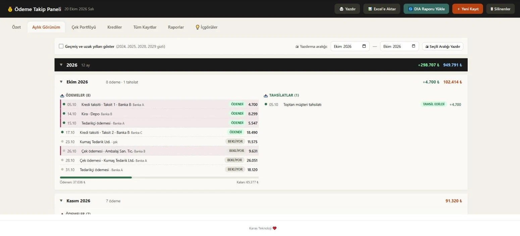This screenshot has height=236, width=520.
Task: Open the Çek Portföyü tab
Action: tap(84, 27)
